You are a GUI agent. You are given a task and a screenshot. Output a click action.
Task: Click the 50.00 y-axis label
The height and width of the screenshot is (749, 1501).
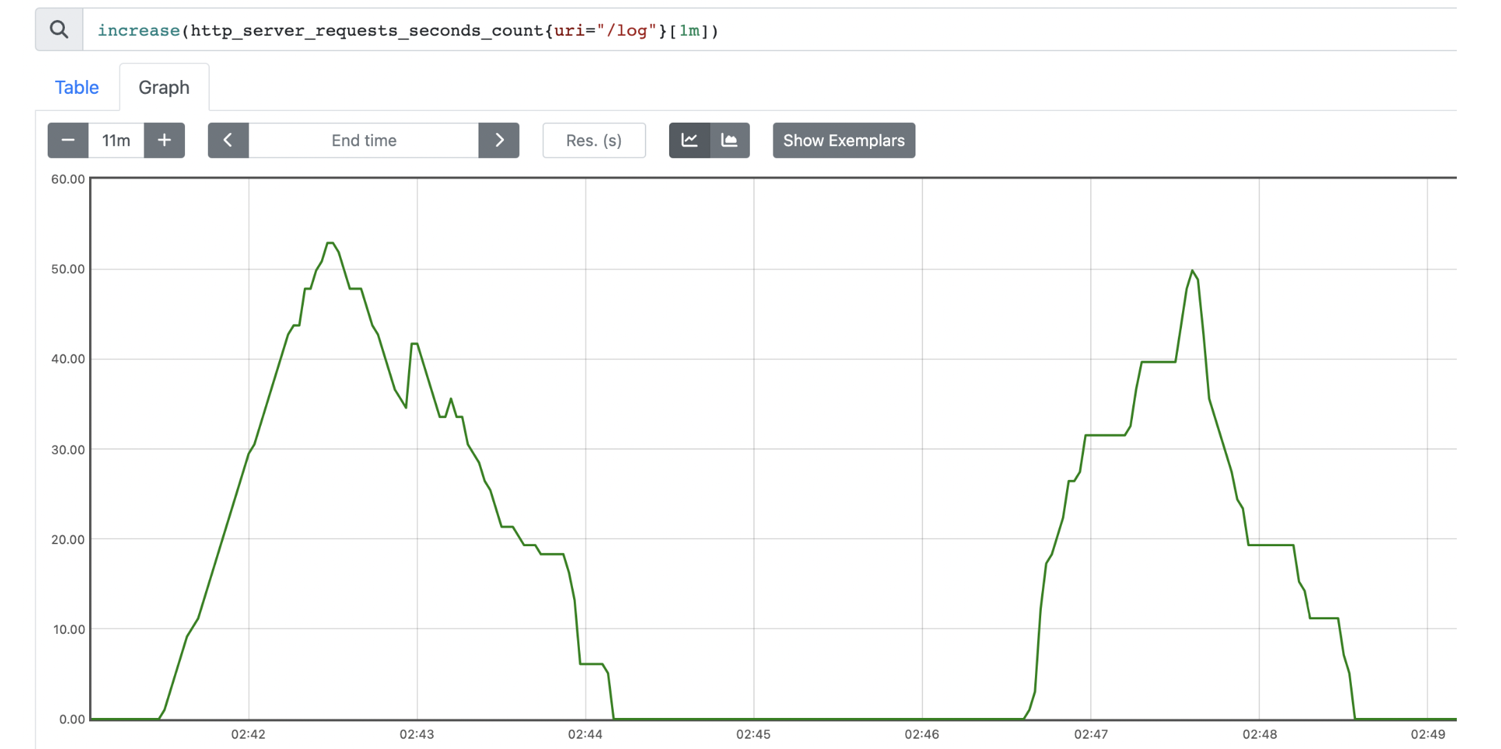[x=68, y=269]
